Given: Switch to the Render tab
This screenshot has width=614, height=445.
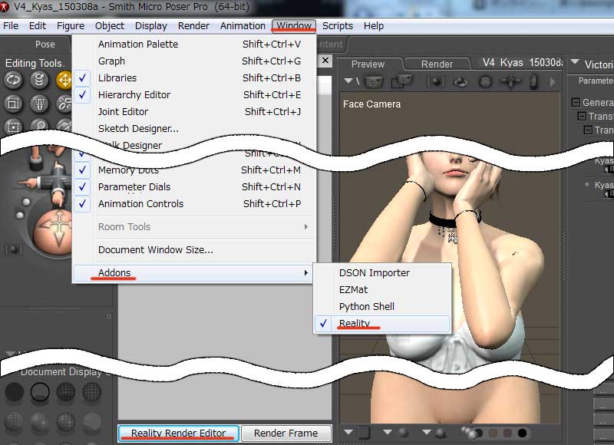Looking at the screenshot, I should [437, 64].
